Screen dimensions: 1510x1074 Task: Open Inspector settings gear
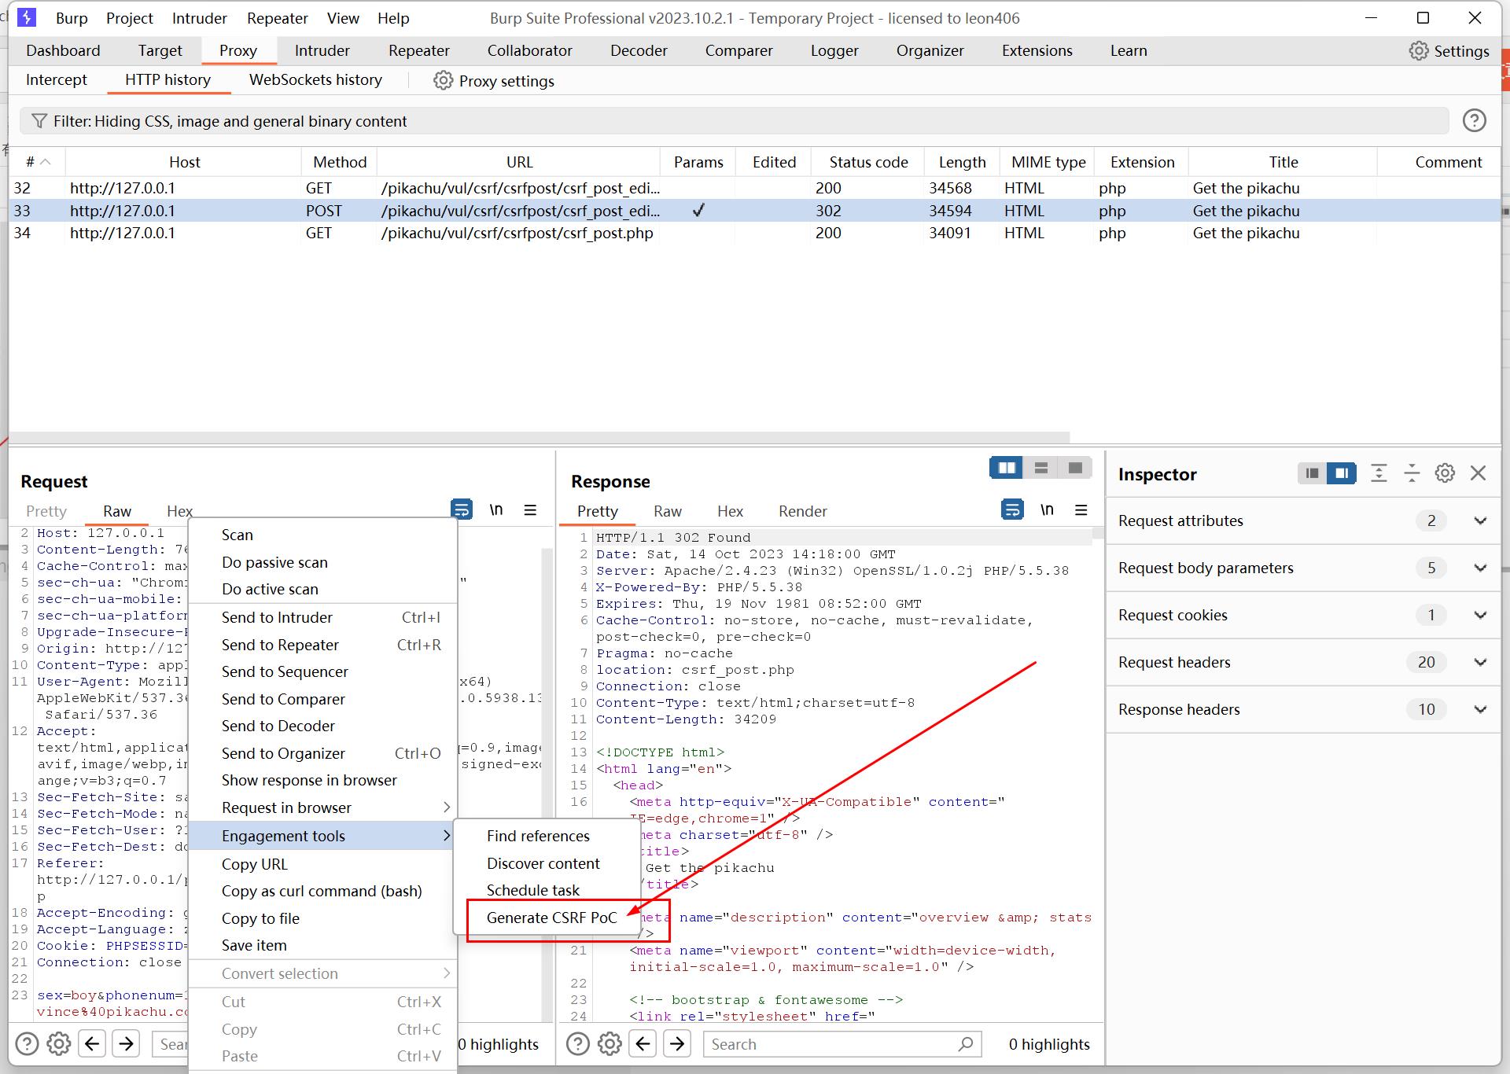[1445, 473]
